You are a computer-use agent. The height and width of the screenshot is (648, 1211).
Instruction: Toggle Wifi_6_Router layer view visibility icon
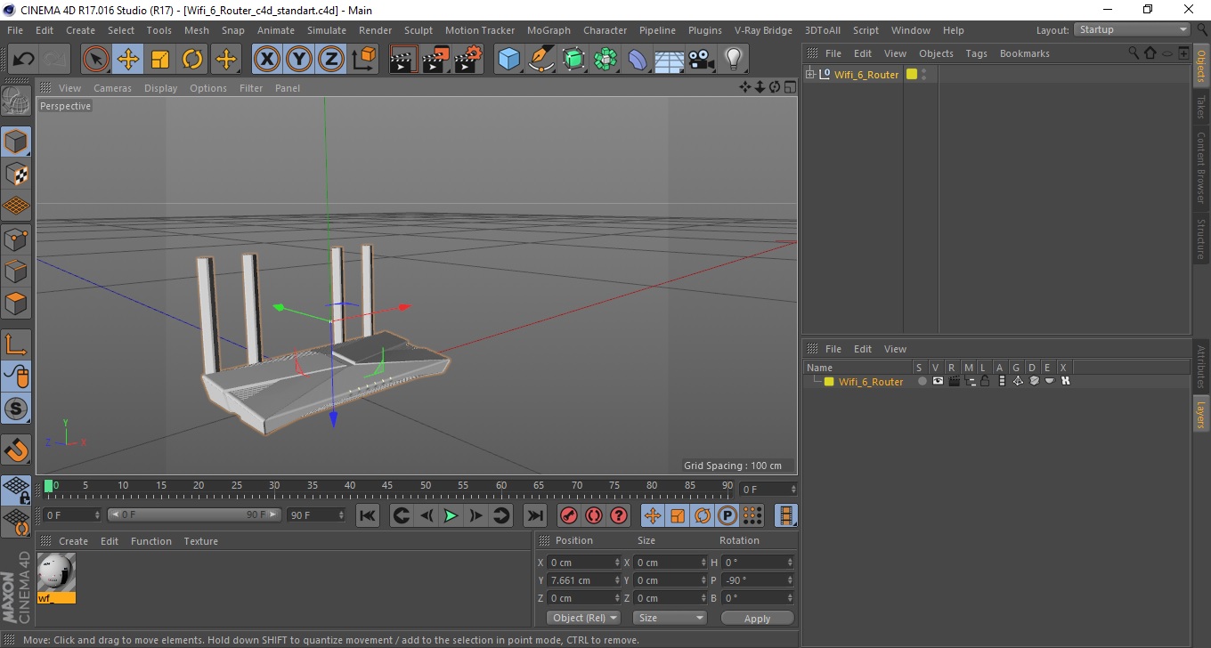[x=938, y=381]
